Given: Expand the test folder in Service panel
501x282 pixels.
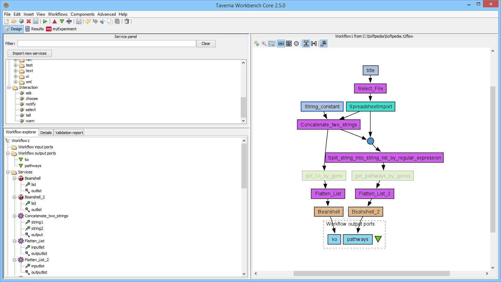Looking at the screenshot, I should click(16, 65).
